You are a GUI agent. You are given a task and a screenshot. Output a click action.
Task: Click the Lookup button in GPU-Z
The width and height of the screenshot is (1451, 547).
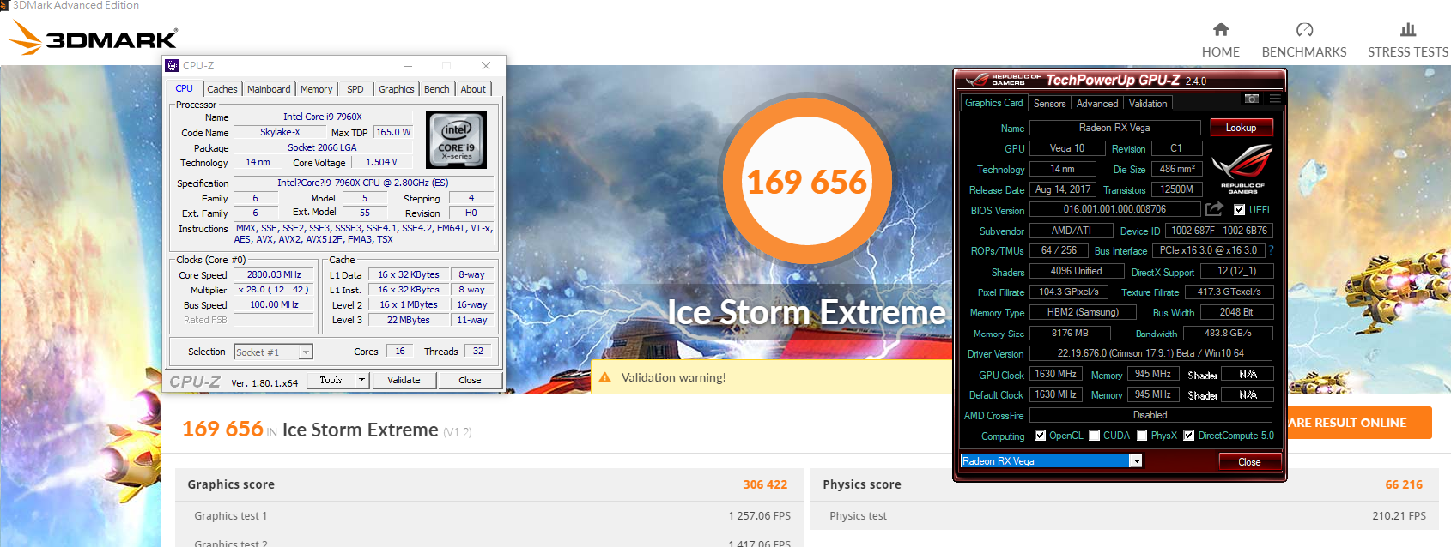click(x=1241, y=128)
